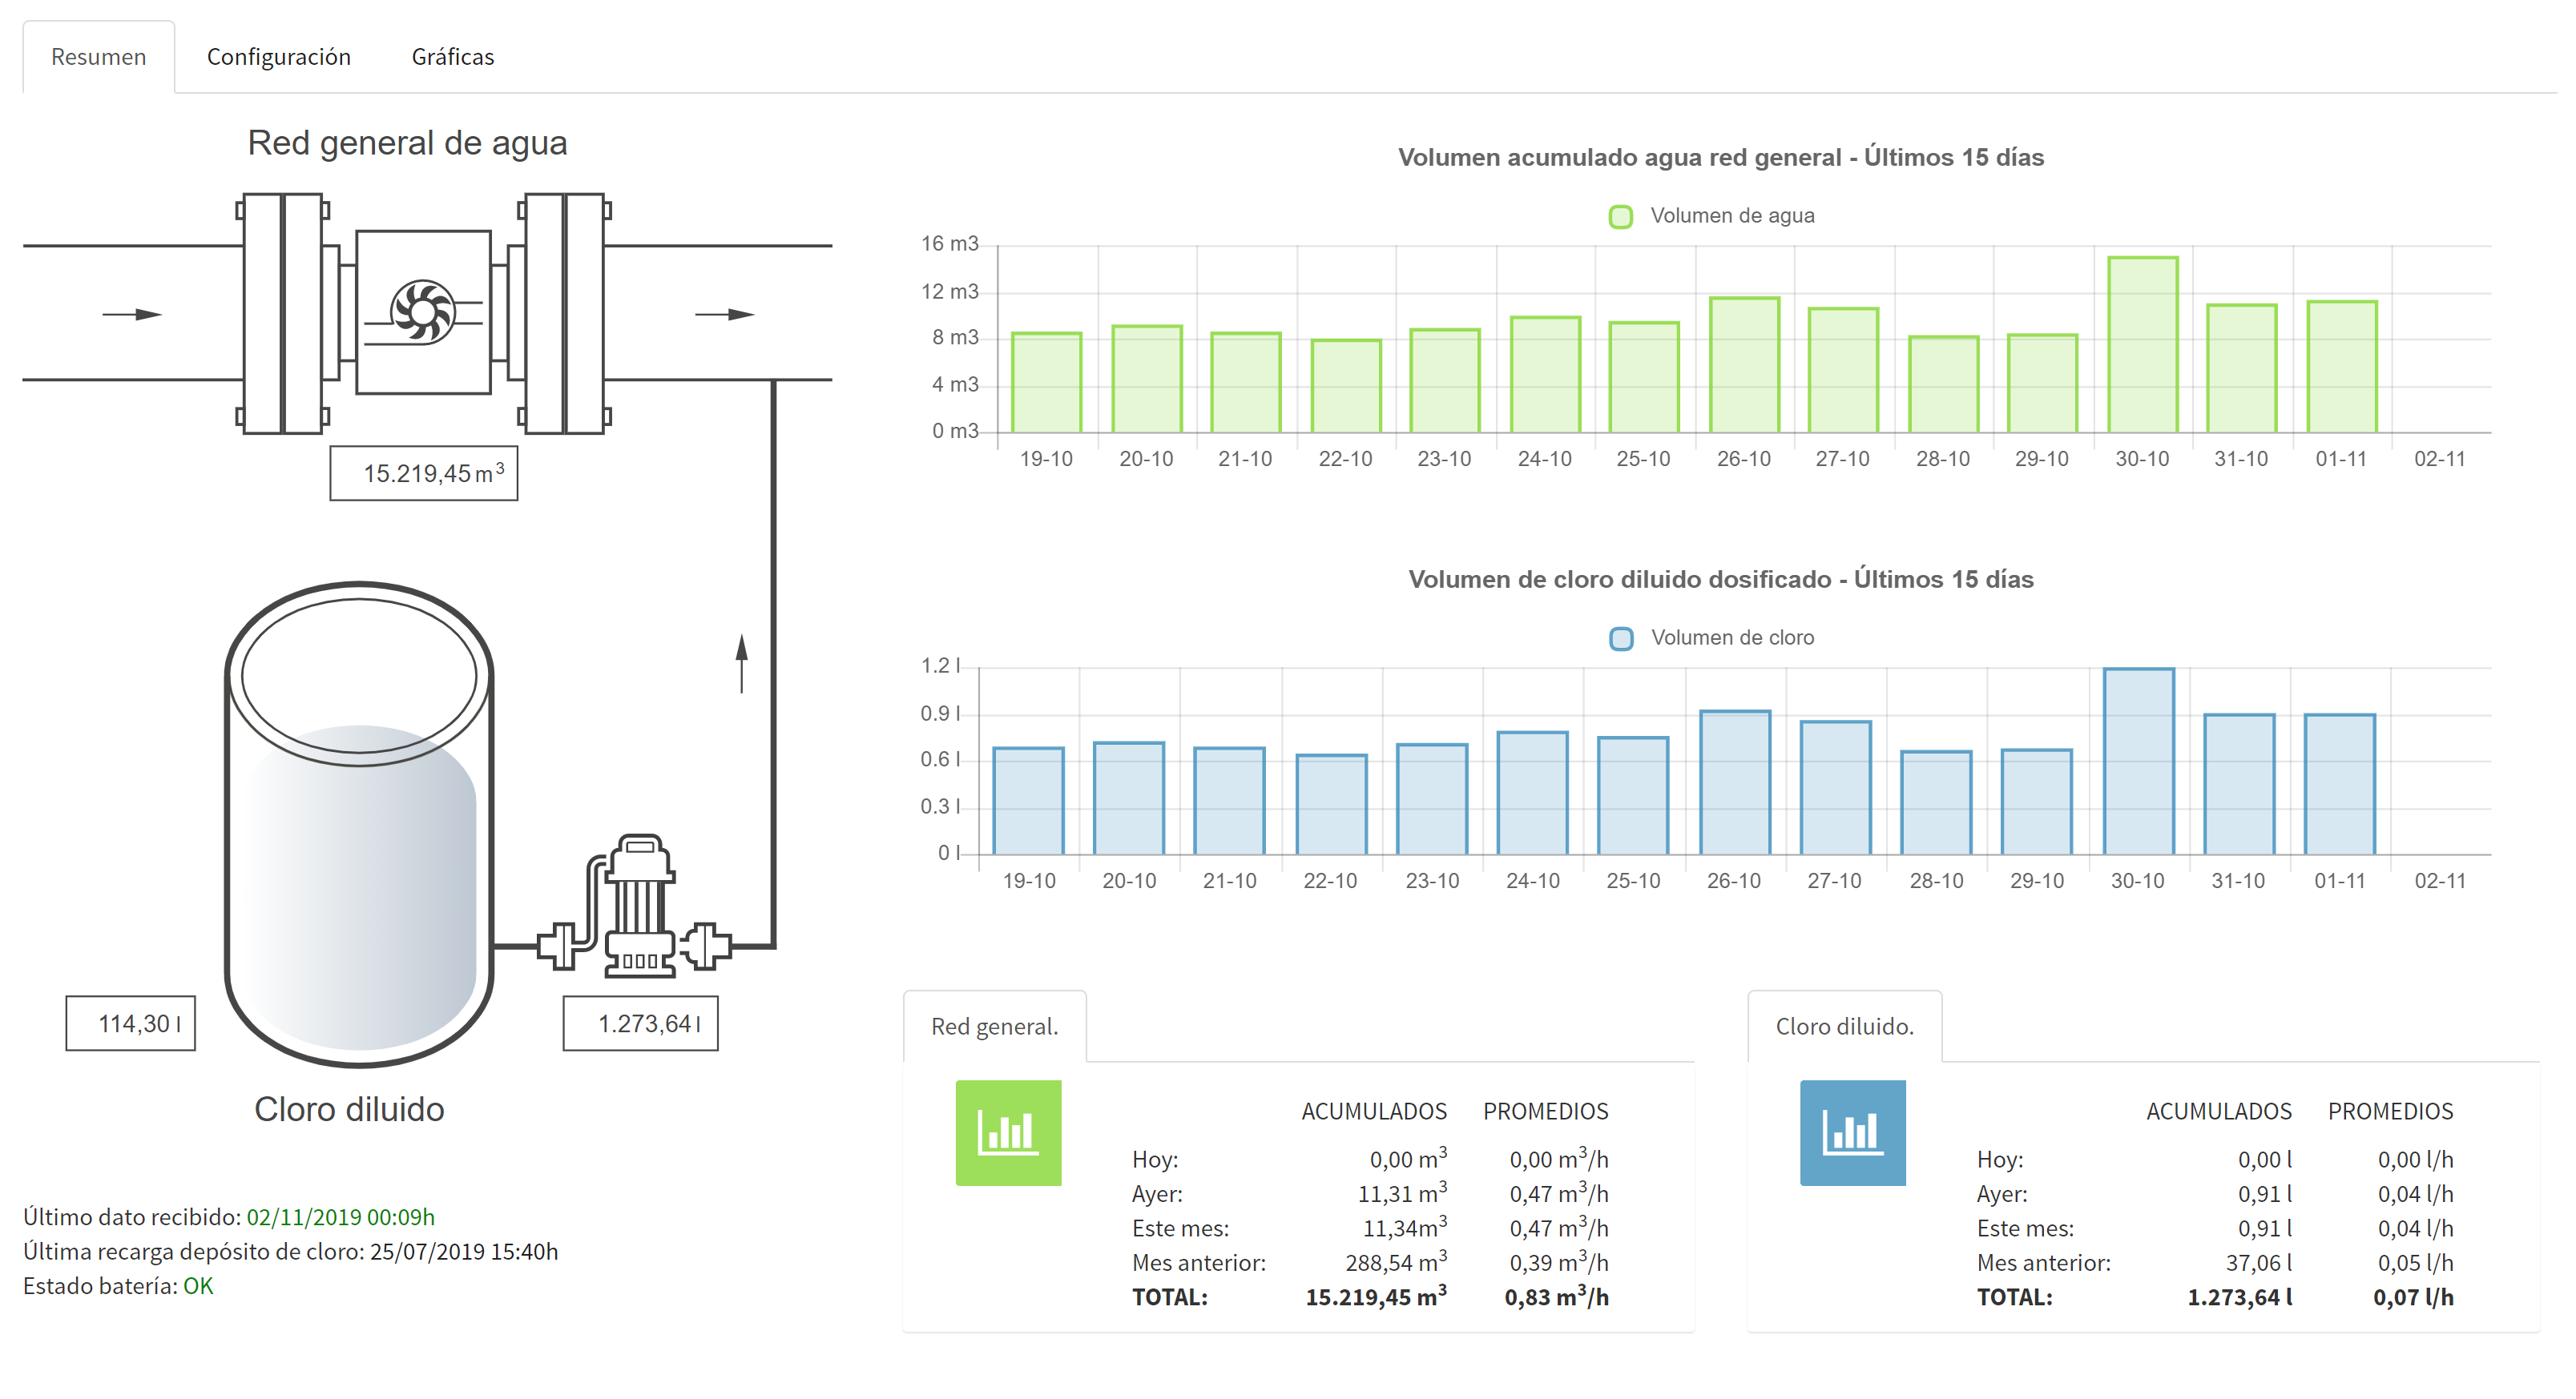Select the Resumen tab
Image resolution: width=2576 pixels, height=1399 pixels.
click(x=98, y=57)
